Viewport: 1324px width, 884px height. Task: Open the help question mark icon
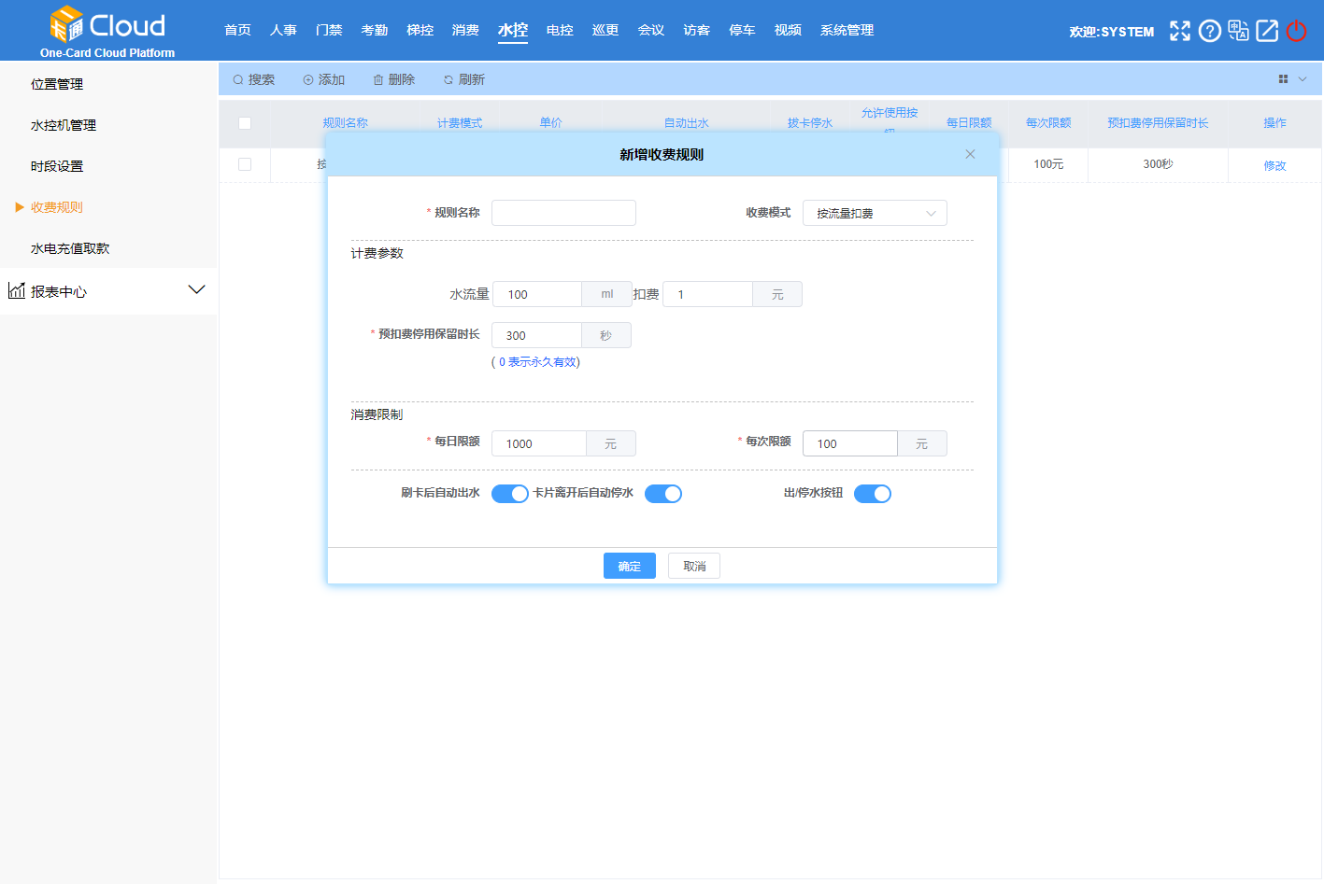click(1209, 31)
